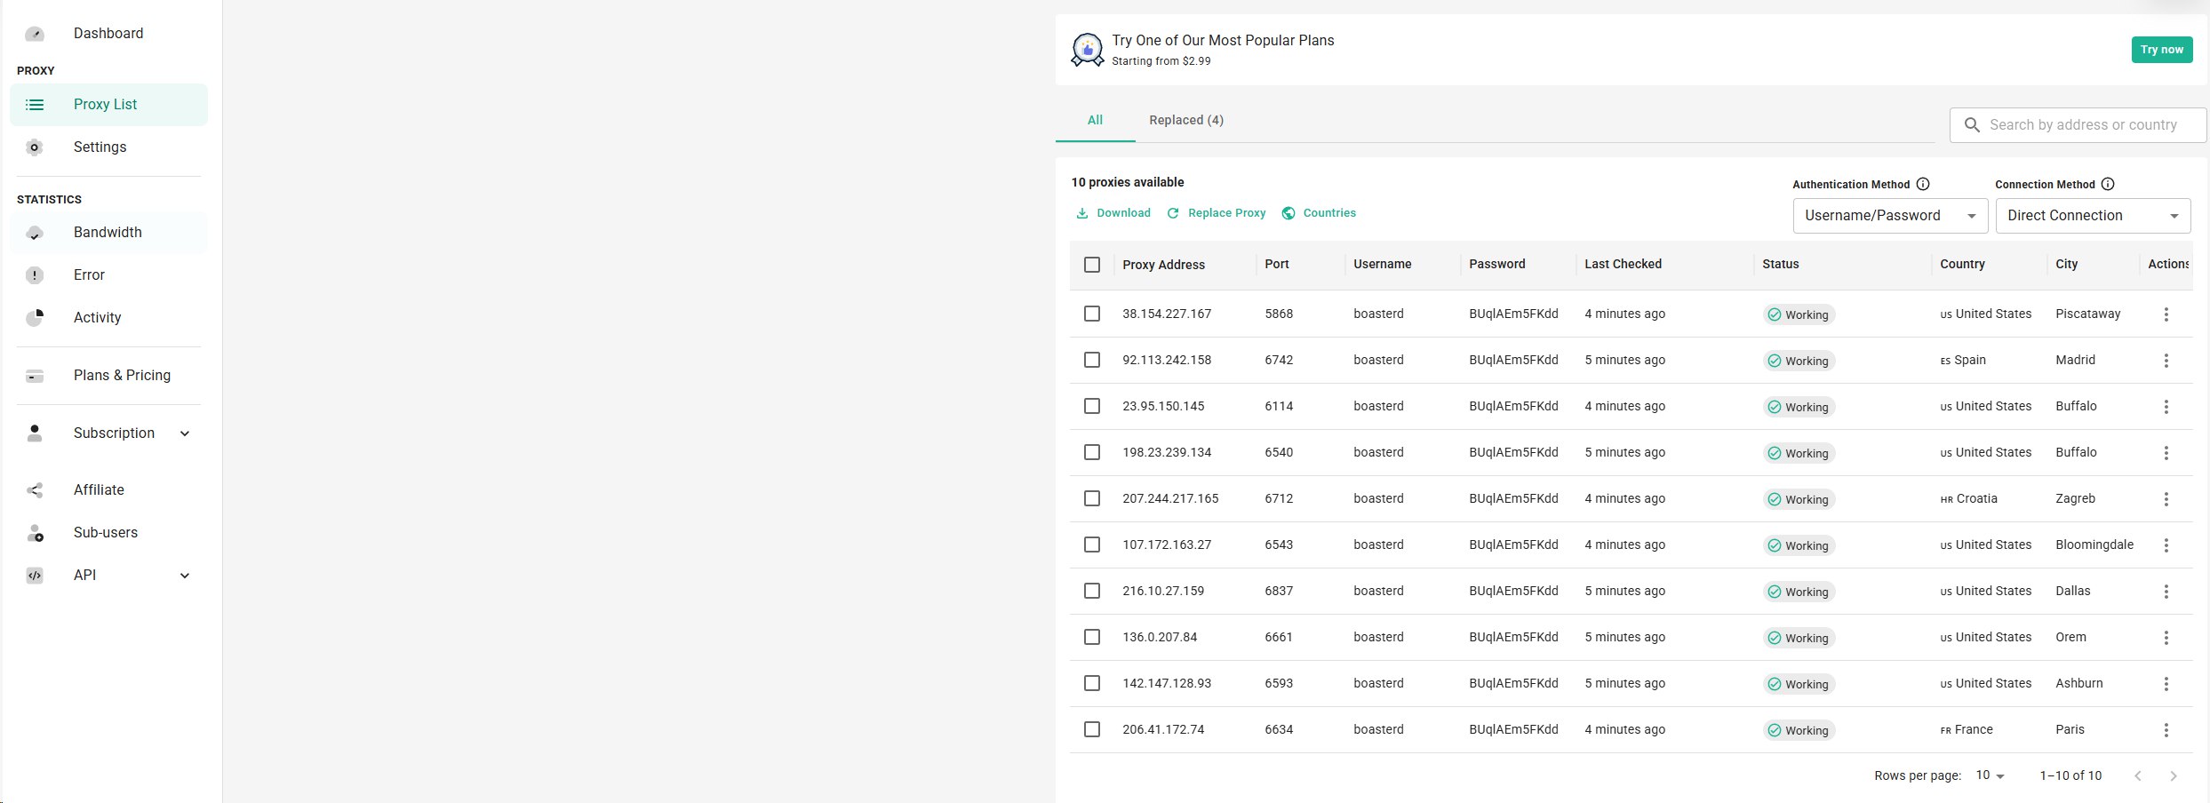Focus the search by address field
The image size is (2210, 803).
click(2078, 125)
